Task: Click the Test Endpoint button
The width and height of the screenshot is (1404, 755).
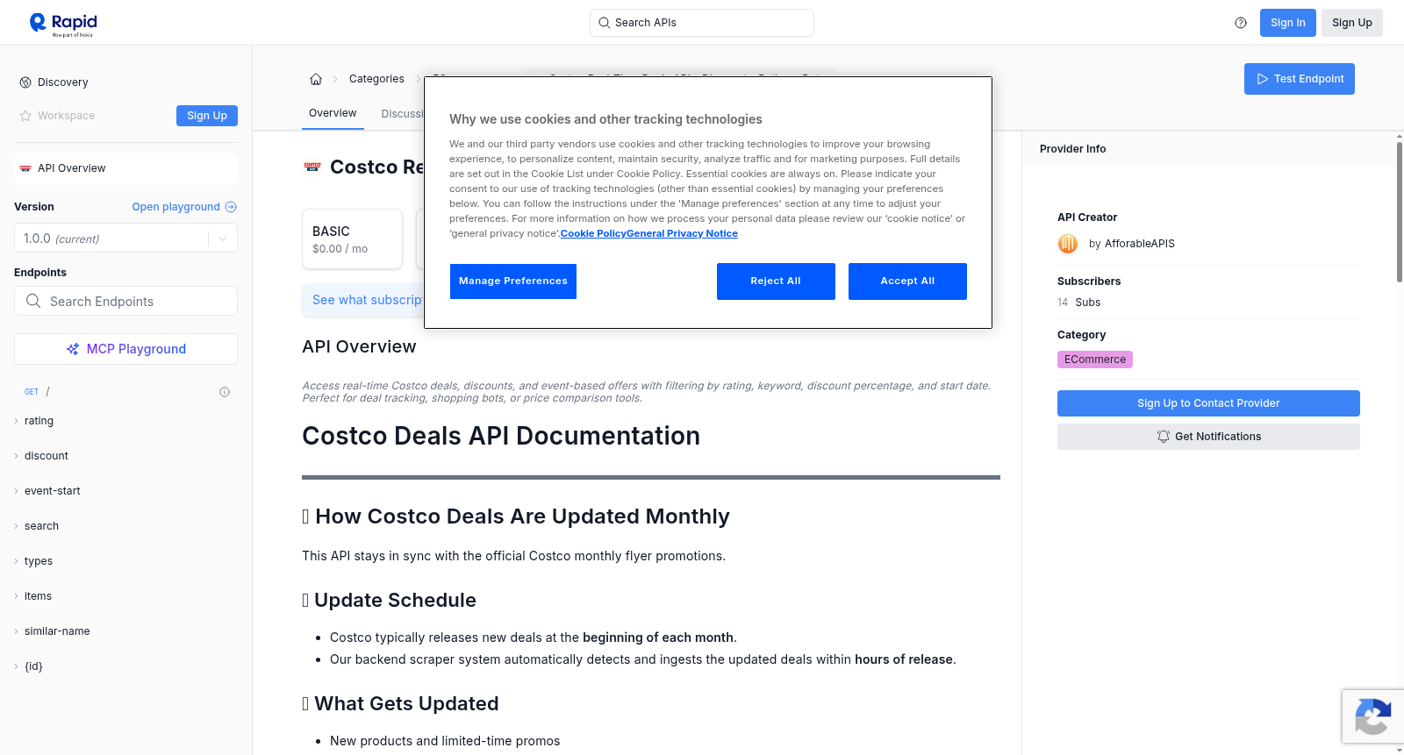Action: tap(1299, 79)
